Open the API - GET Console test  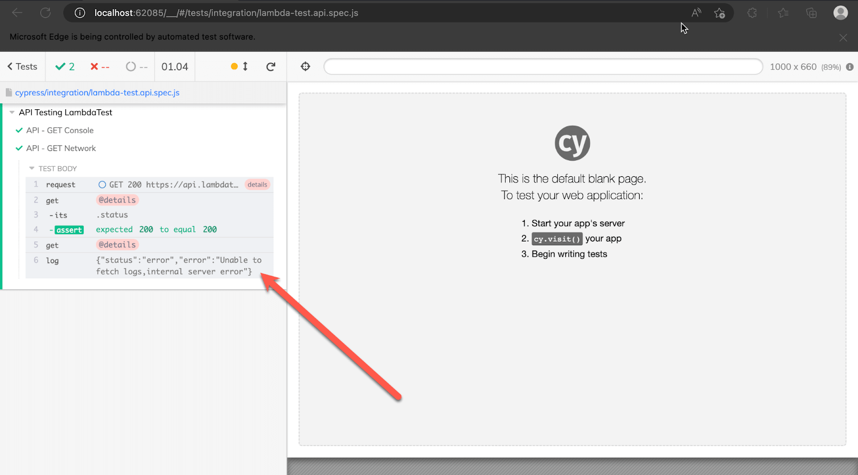click(x=60, y=130)
